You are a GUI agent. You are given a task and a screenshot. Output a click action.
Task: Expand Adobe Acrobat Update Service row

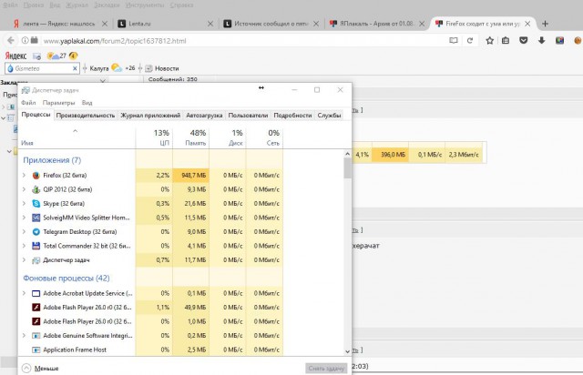pyautogui.click(x=25, y=293)
